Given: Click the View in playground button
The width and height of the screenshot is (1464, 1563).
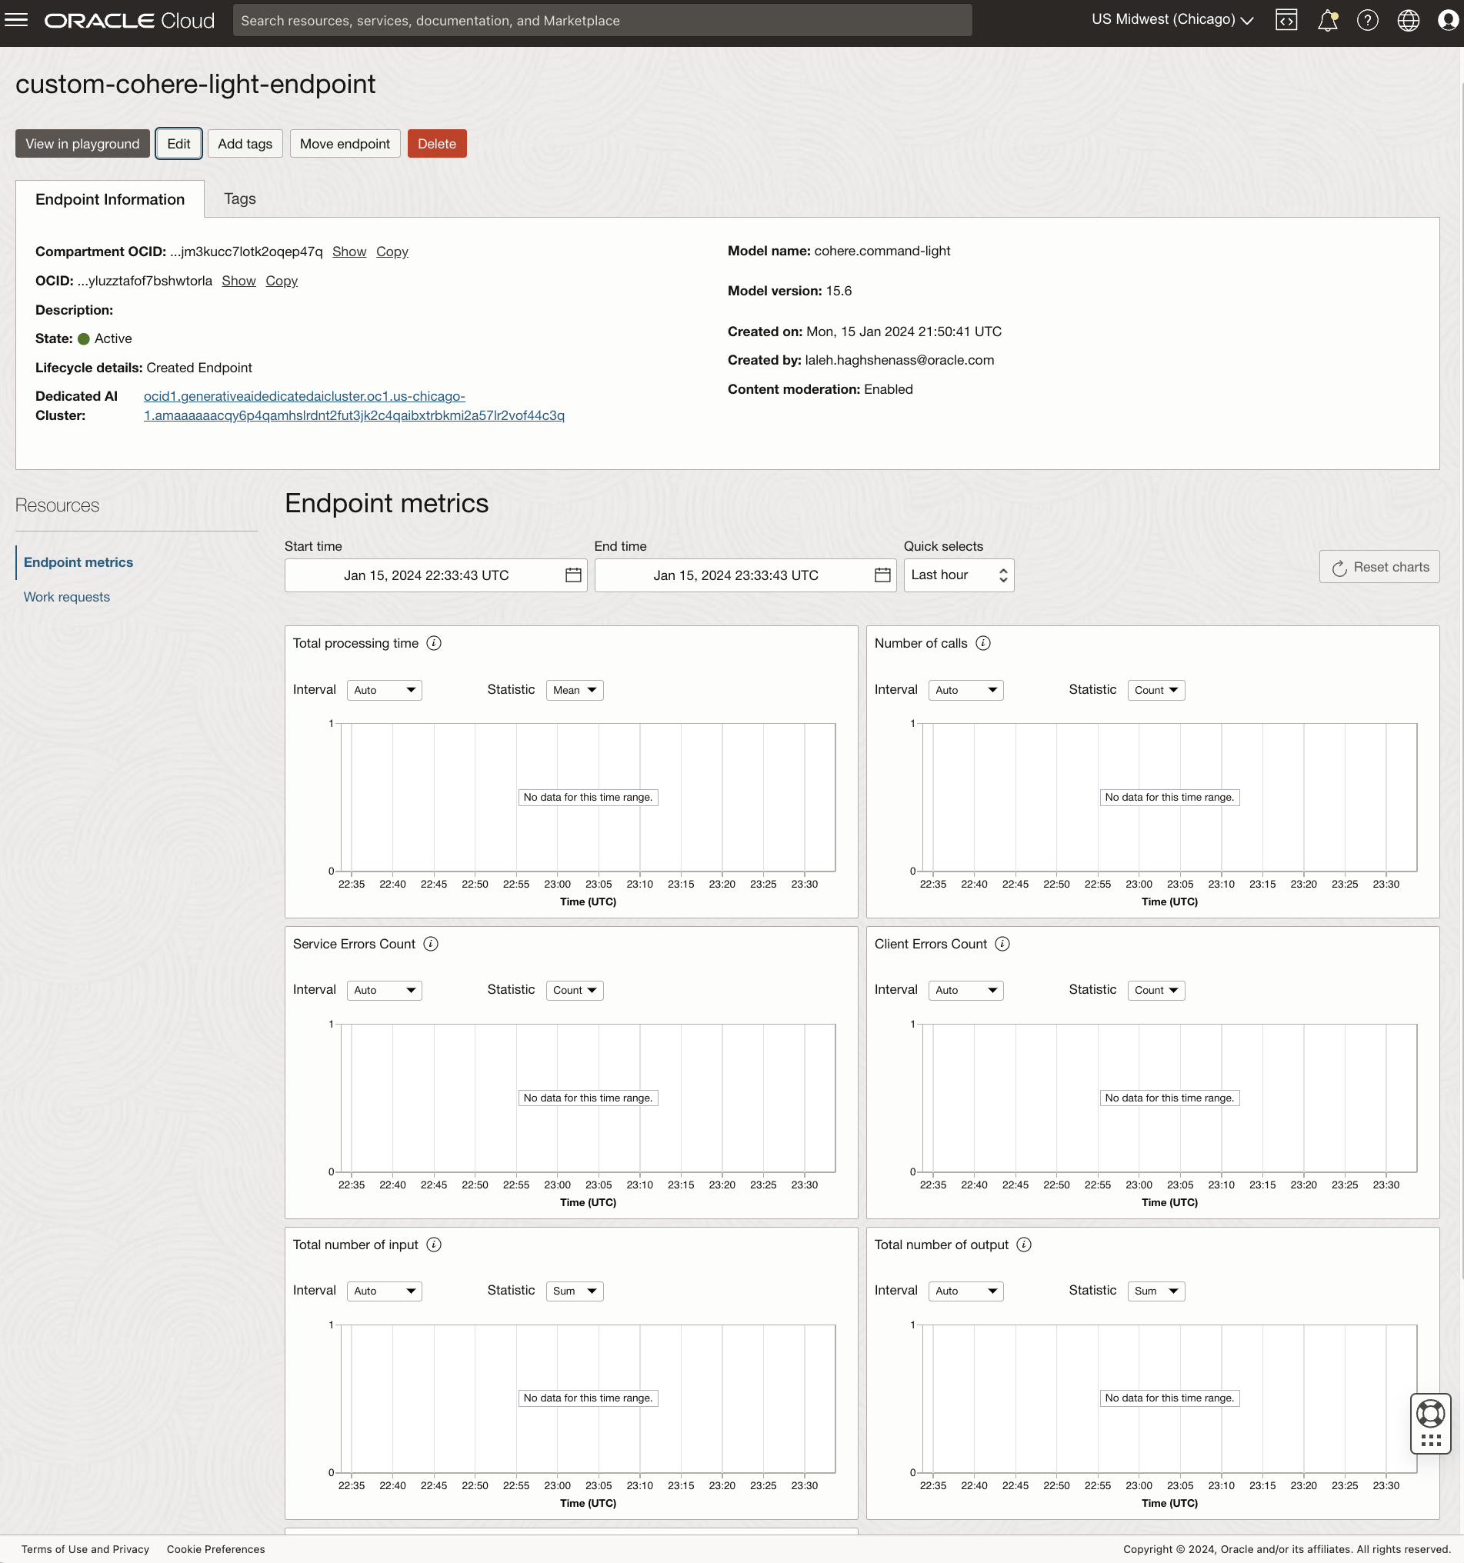Looking at the screenshot, I should coord(82,144).
